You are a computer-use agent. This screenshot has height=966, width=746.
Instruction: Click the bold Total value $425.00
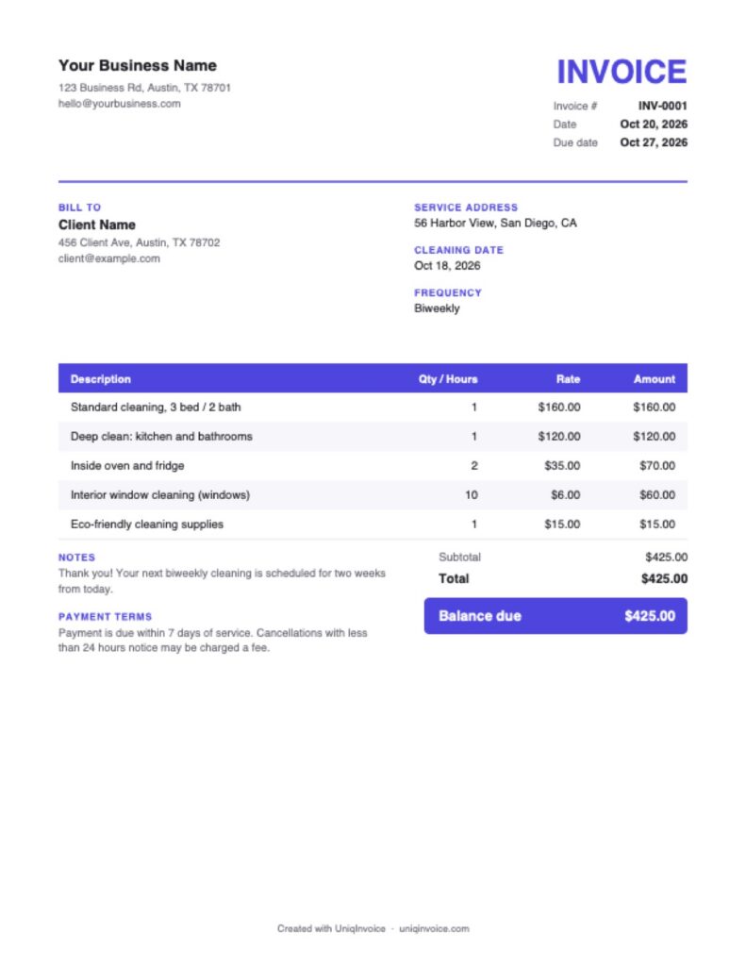click(664, 578)
